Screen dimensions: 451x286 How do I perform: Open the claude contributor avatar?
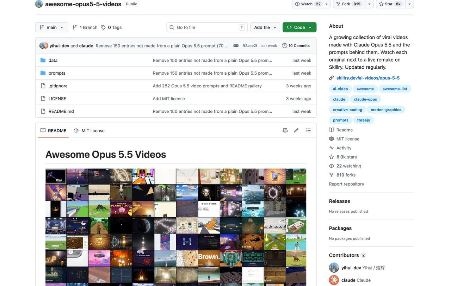tap(334, 280)
